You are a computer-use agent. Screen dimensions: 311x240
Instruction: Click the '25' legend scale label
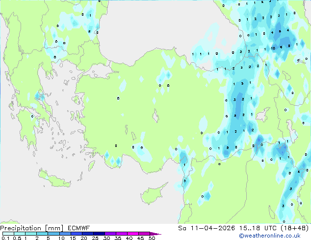(95, 238)
